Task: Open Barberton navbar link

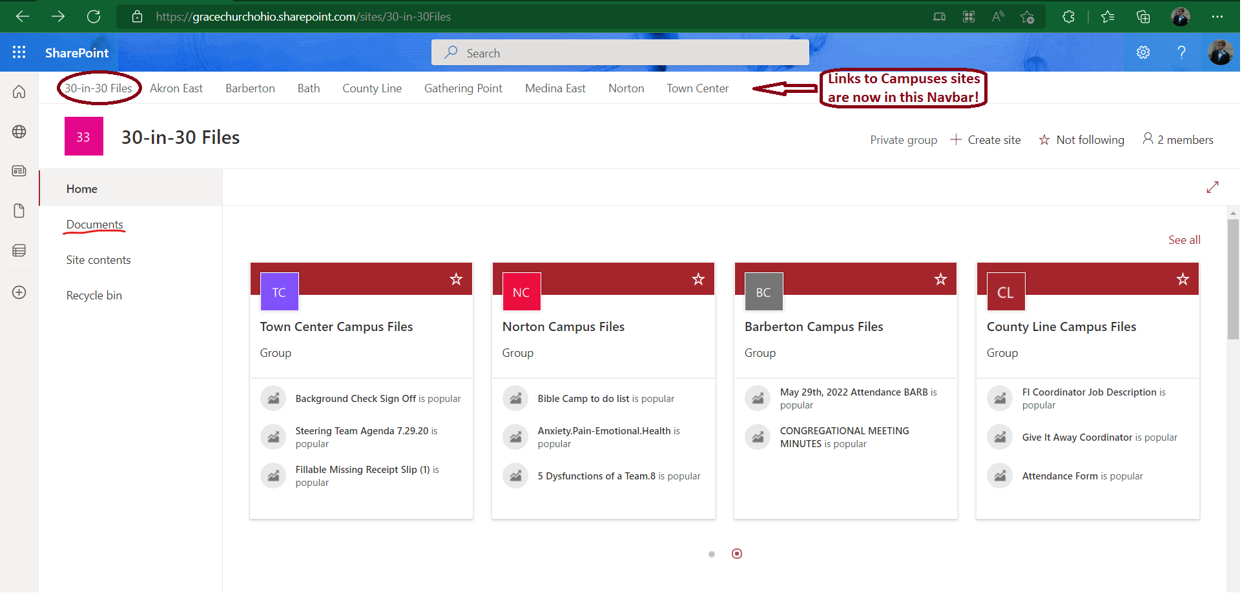Action: (250, 88)
